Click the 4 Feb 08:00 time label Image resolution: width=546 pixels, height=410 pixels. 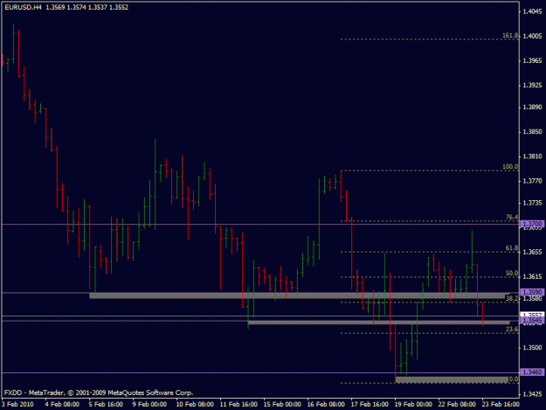pos(62,405)
